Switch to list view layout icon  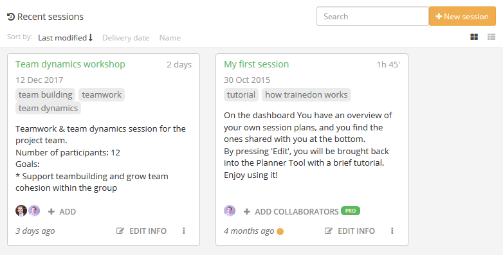(491, 37)
